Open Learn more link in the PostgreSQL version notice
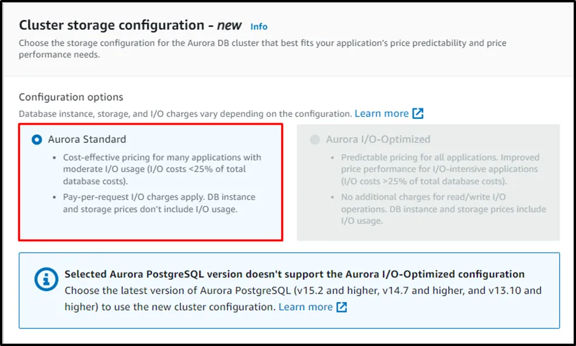This screenshot has width=576, height=346. [x=305, y=307]
